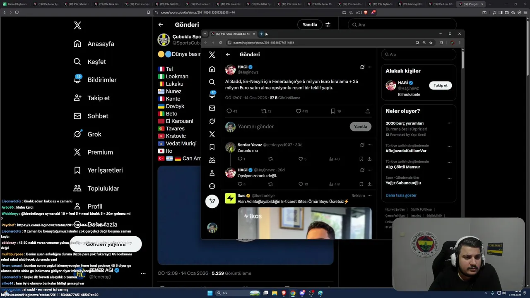Open more menu on Serdar Yavuz's reply
Viewport: 530px width, 298px height.
(369, 145)
